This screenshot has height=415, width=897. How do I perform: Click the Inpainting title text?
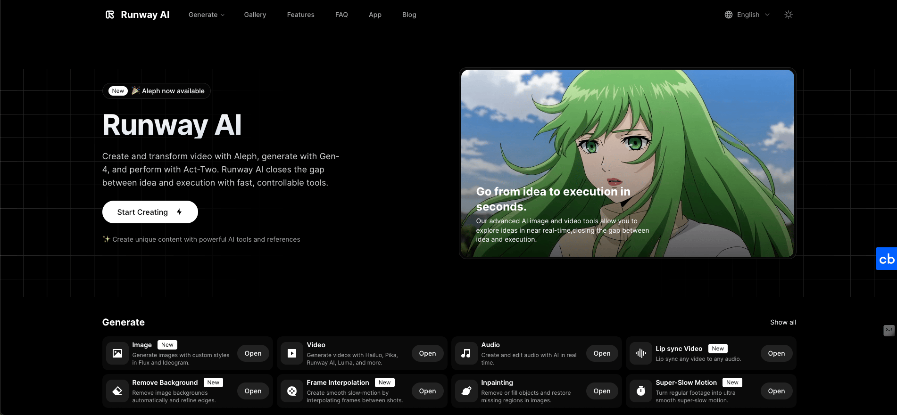pyautogui.click(x=497, y=382)
